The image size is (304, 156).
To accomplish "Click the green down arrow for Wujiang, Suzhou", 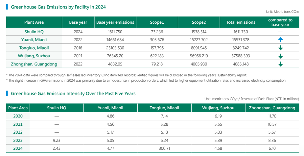I will tap(280, 56).
